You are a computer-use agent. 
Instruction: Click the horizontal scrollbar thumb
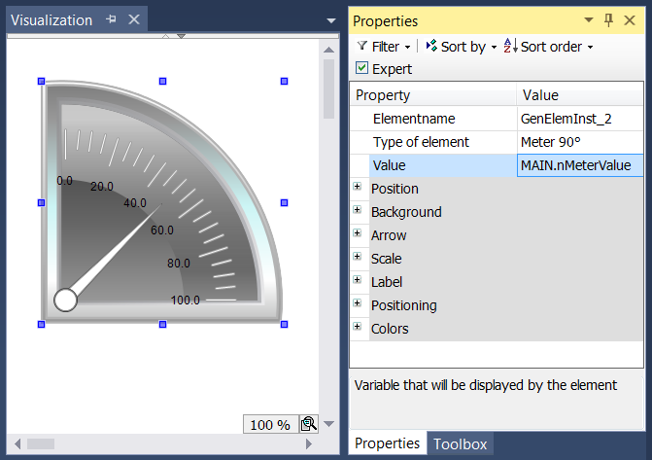pos(41,443)
